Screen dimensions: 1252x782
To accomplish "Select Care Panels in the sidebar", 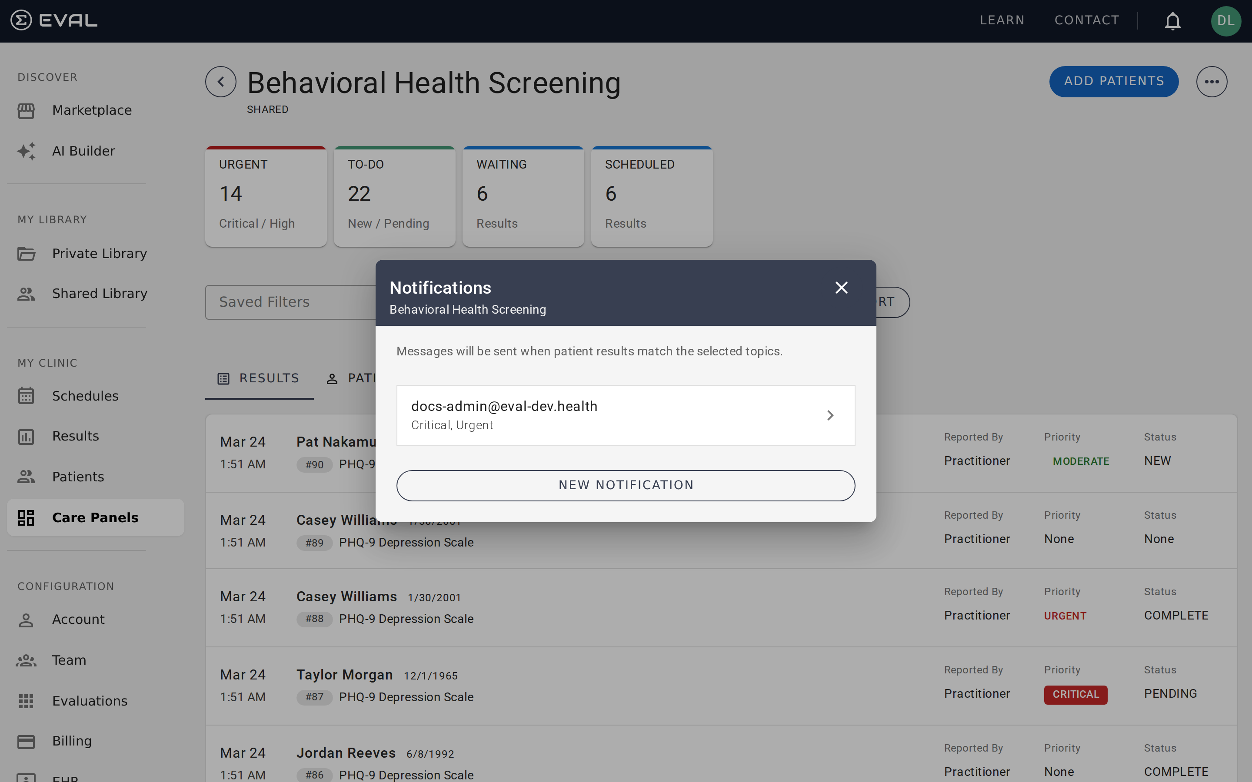I will 95,517.
